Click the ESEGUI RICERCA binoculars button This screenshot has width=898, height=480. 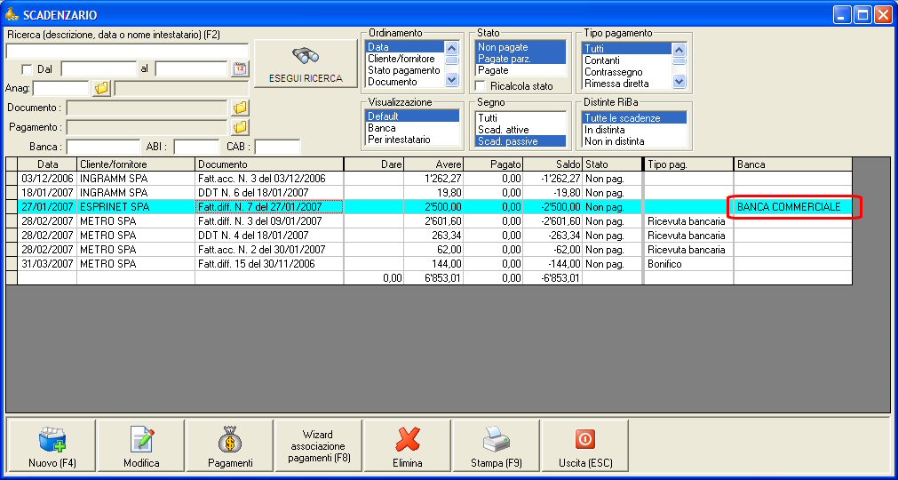point(306,64)
